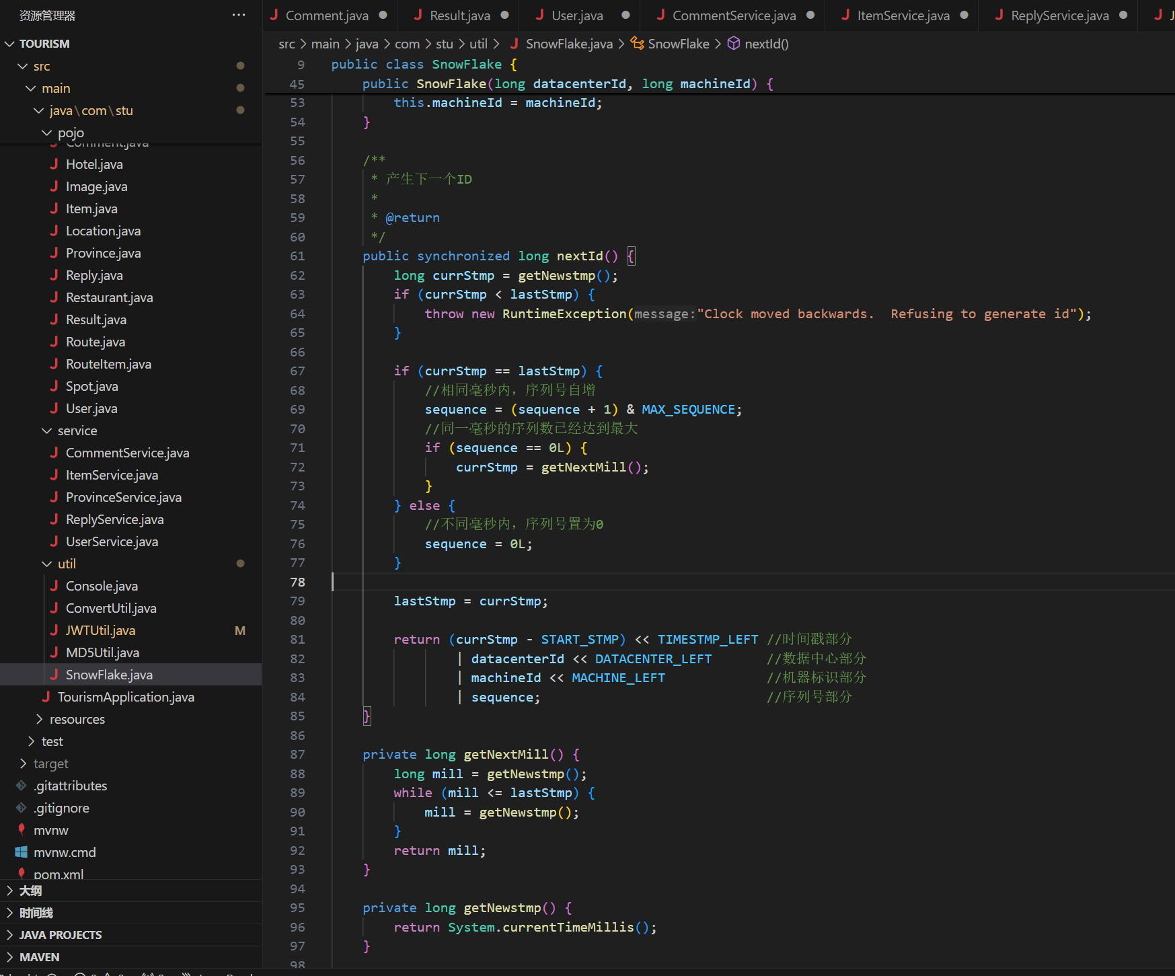Click the util segment in the breadcrumb
The width and height of the screenshot is (1175, 976).
[x=478, y=44]
